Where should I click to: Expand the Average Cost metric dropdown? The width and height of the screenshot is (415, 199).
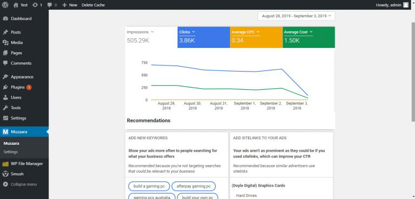point(311,32)
